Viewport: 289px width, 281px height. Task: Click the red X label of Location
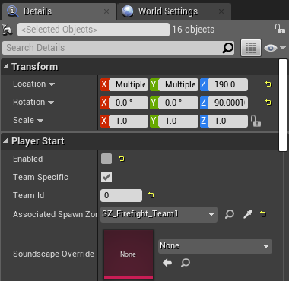[104, 84]
